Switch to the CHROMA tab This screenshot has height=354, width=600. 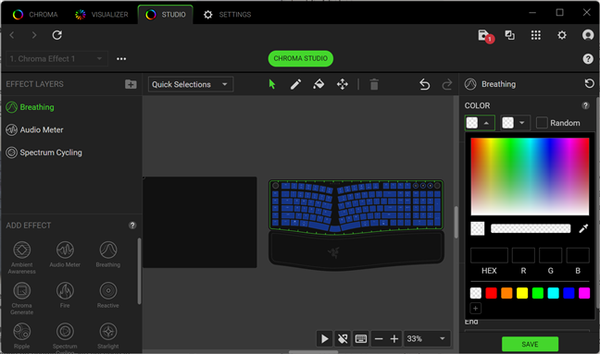tap(35, 15)
